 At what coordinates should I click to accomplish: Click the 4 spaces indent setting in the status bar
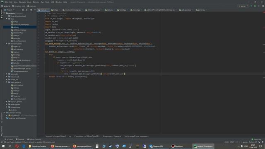(x=244, y=142)
